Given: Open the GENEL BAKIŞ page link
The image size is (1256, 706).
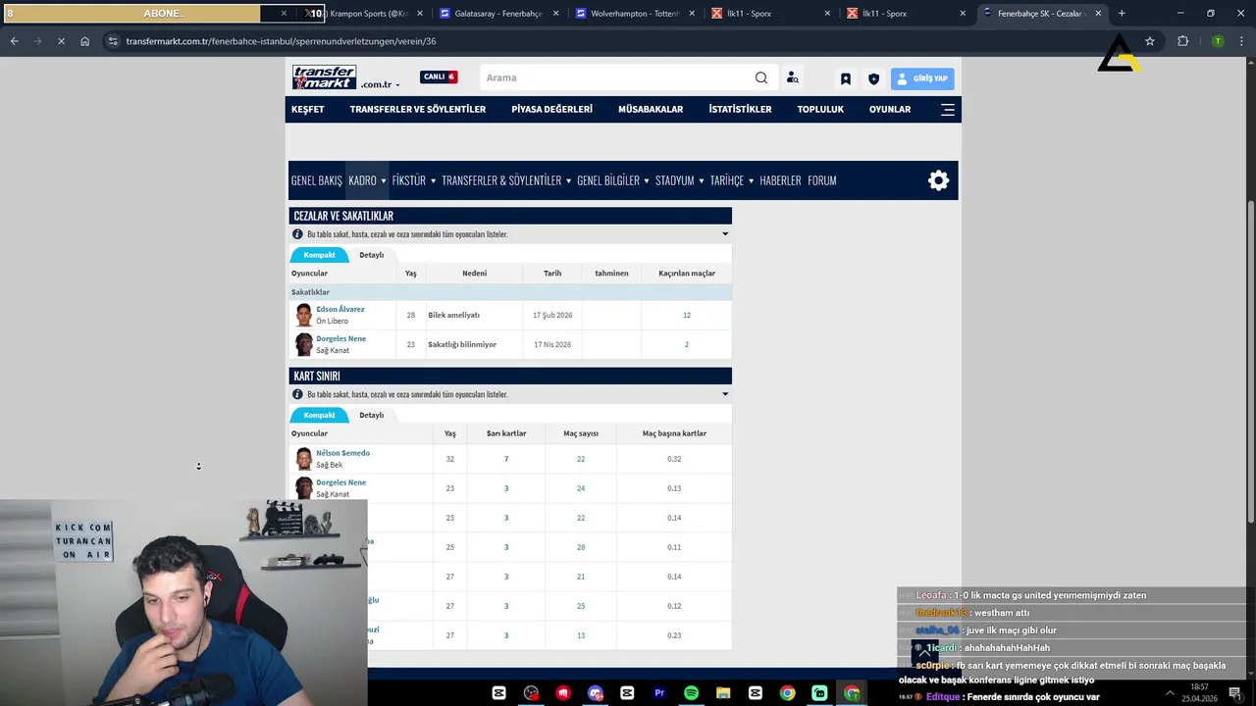Looking at the screenshot, I should pyautogui.click(x=316, y=180).
